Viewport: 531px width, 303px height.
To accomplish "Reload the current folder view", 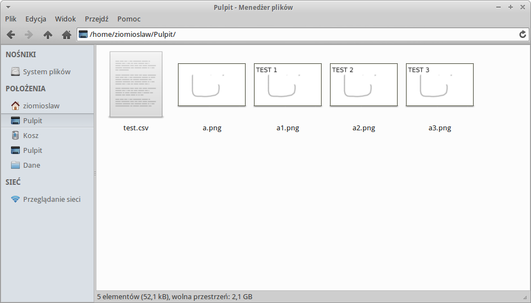I will (x=523, y=34).
